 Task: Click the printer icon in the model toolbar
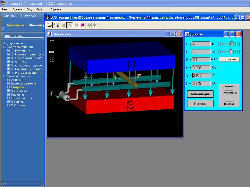[x=56, y=25]
